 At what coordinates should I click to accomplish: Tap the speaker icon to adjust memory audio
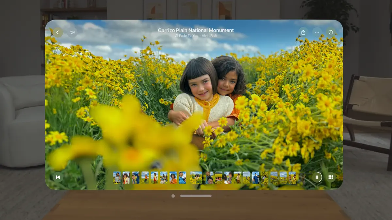pos(72,32)
